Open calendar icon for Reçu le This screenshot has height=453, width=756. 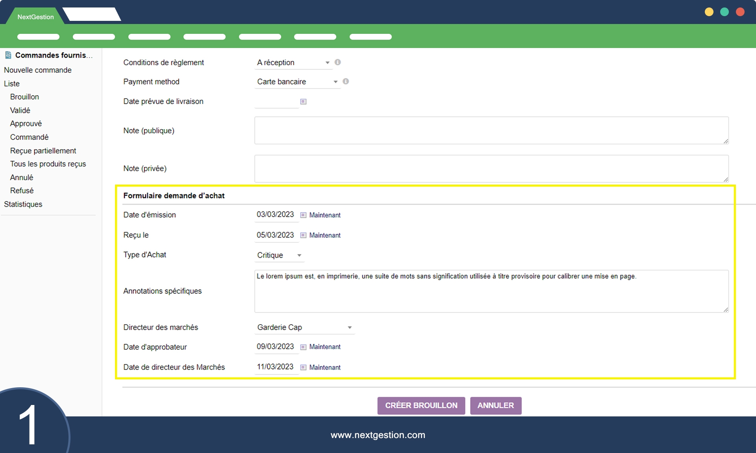coord(303,235)
